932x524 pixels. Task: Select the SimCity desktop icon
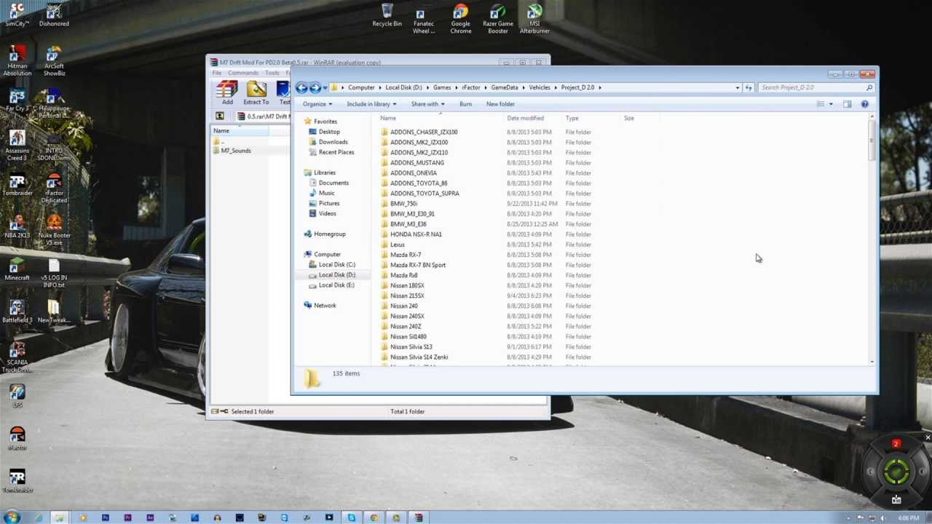pyautogui.click(x=17, y=15)
